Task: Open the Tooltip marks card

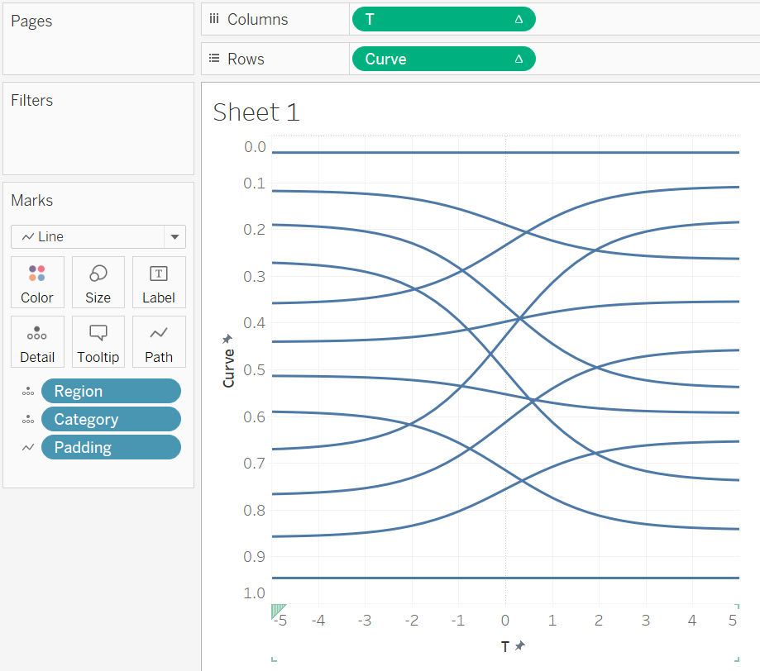Action: click(98, 342)
